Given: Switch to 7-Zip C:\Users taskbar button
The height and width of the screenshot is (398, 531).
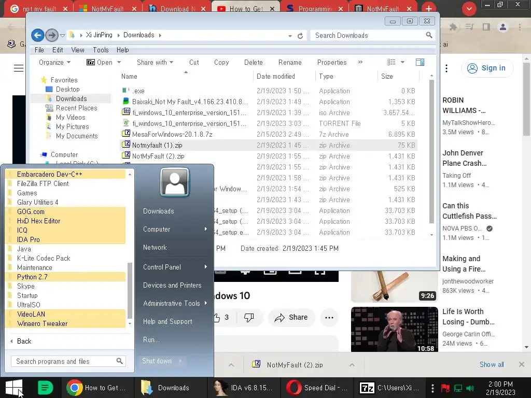Looking at the screenshot, I should click(389, 388).
